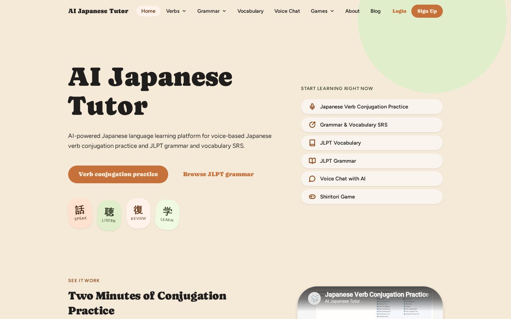Click the book icon next to JLPT Vocabulary
Image resolution: width=511 pixels, height=319 pixels.
pyautogui.click(x=312, y=143)
